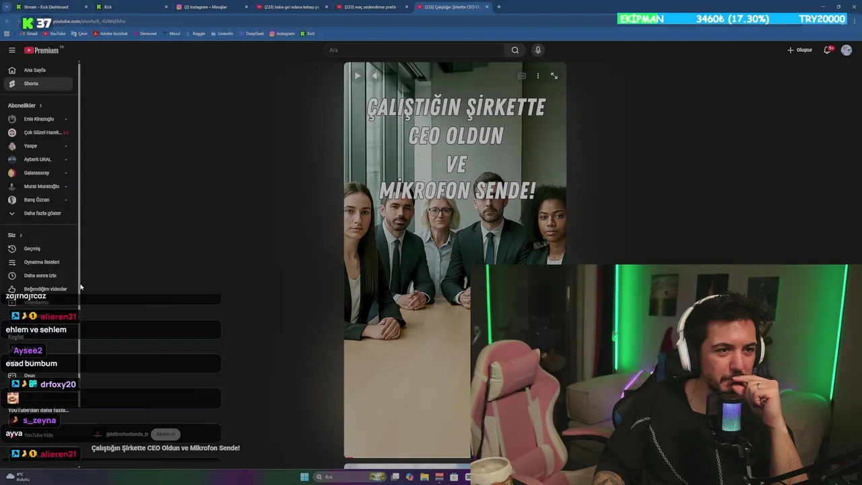Open the account avatar menu

[847, 50]
